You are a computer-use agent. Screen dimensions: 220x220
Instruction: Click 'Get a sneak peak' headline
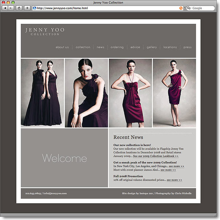(145, 163)
